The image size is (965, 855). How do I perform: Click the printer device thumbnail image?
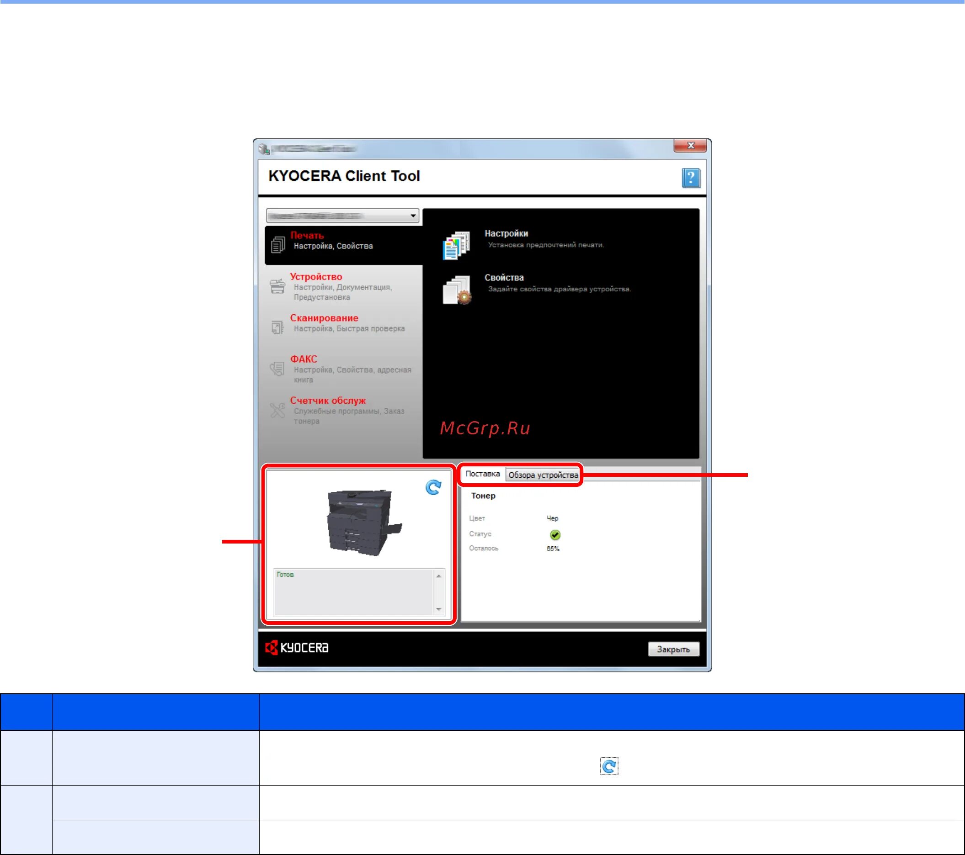(x=362, y=522)
